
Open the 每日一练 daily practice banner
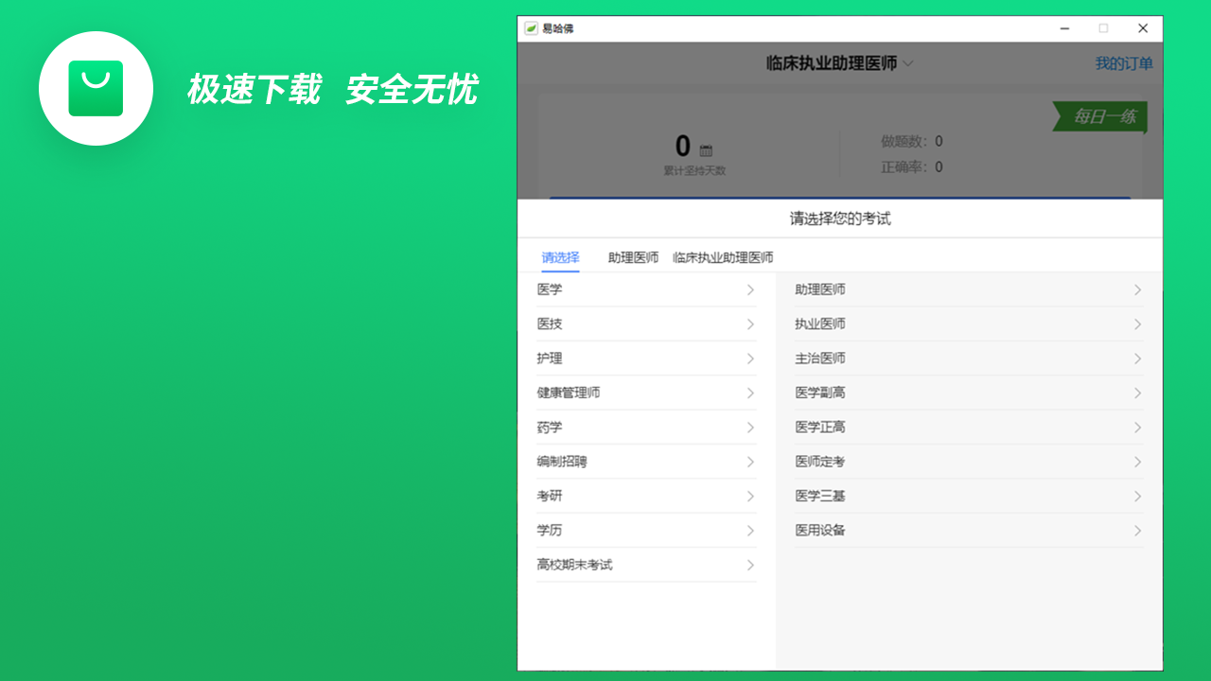(x=1100, y=116)
